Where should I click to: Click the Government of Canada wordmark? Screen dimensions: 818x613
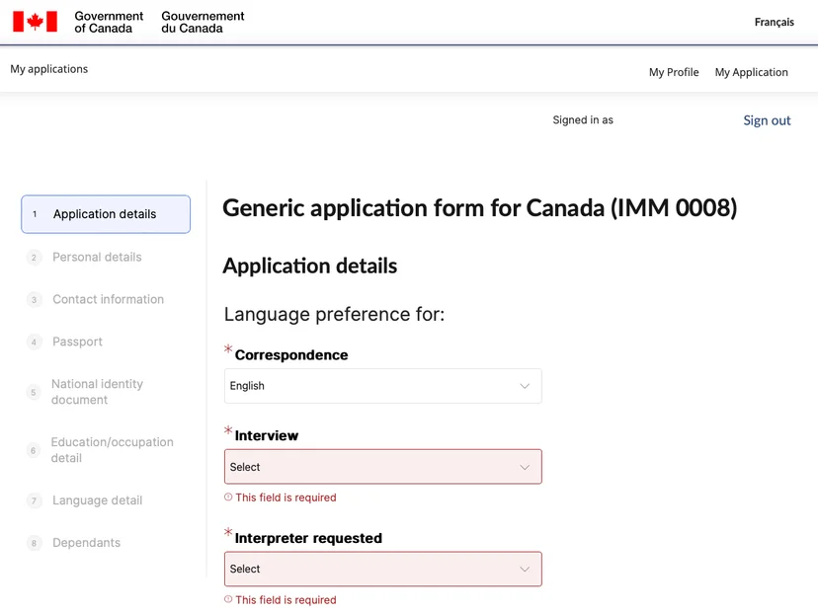(x=109, y=23)
